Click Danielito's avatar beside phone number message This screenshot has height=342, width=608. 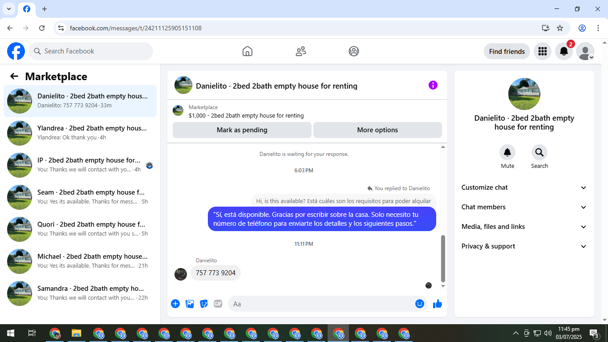click(x=181, y=274)
